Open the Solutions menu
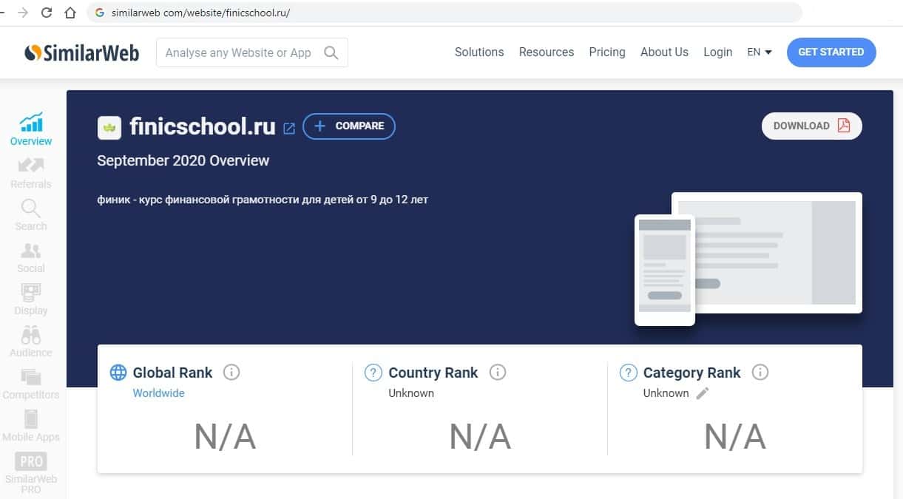The image size is (903, 499). pos(479,52)
